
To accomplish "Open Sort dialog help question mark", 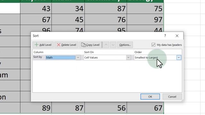I will click(x=165, y=35).
